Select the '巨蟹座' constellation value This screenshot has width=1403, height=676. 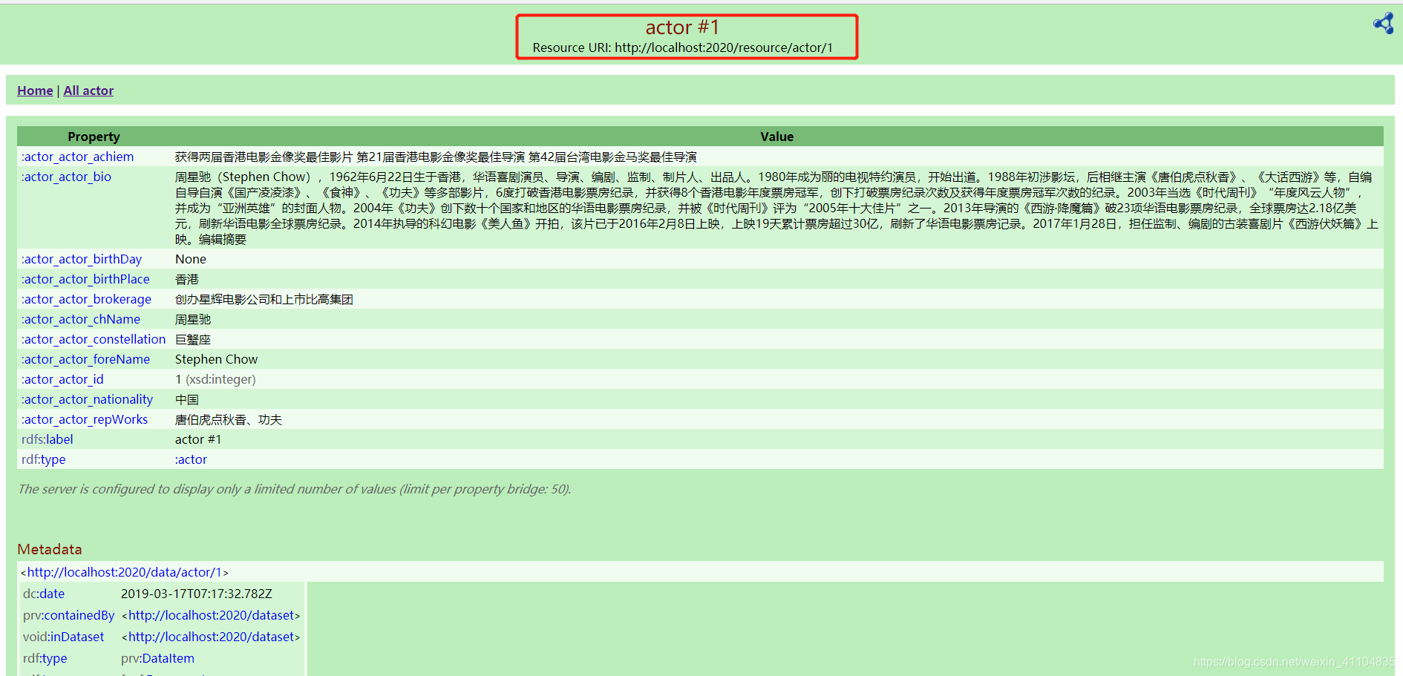pyautogui.click(x=193, y=339)
